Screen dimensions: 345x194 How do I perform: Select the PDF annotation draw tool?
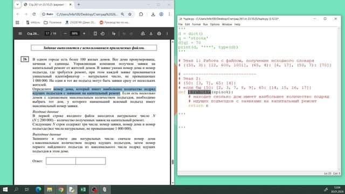click(x=114, y=33)
